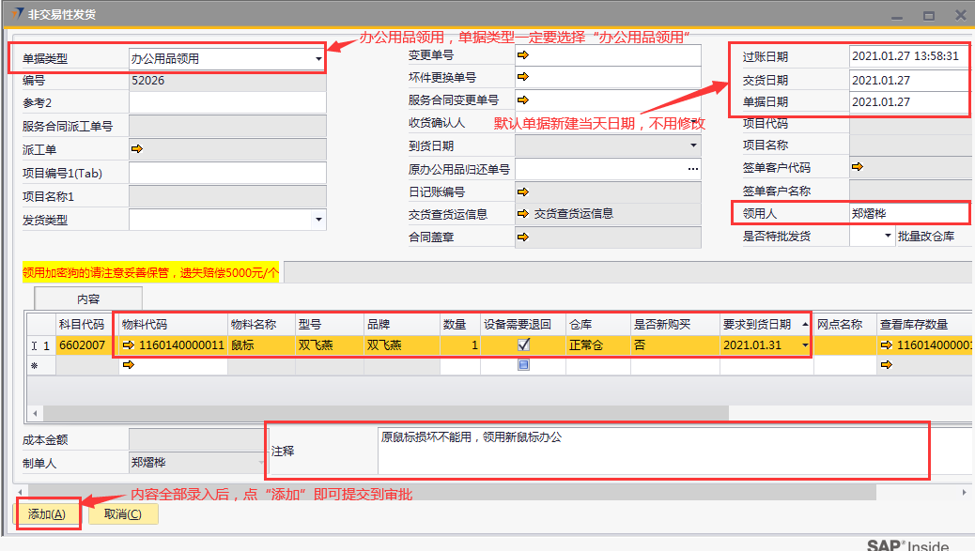Screen dimensions: 975x551
Task: Expand the 单据类型 dropdown
Action: pos(319,59)
